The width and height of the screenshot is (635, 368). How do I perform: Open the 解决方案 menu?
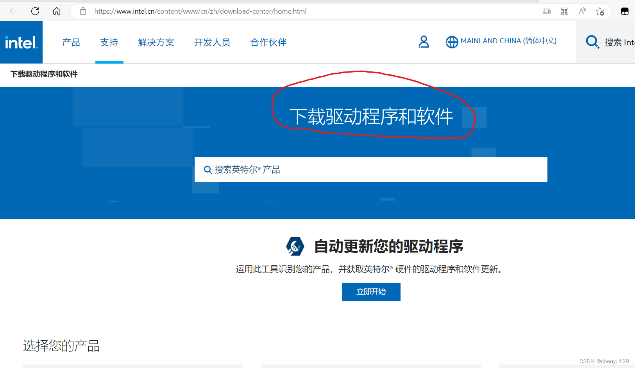point(156,42)
